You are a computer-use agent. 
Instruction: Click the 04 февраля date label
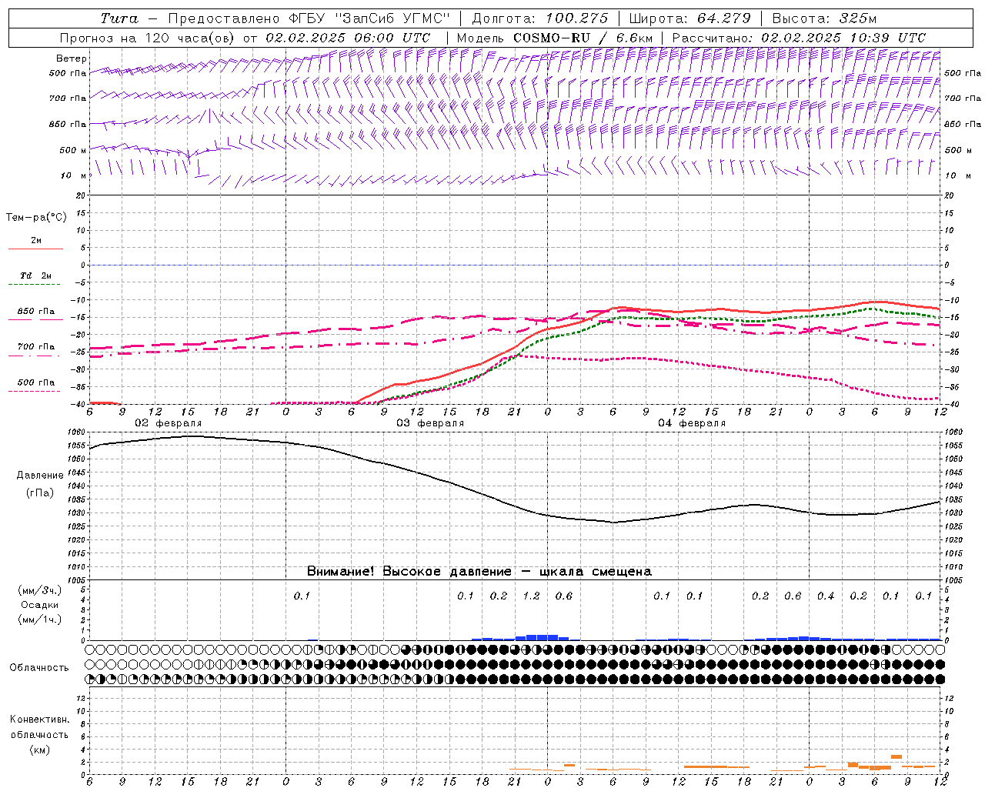tap(692, 423)
